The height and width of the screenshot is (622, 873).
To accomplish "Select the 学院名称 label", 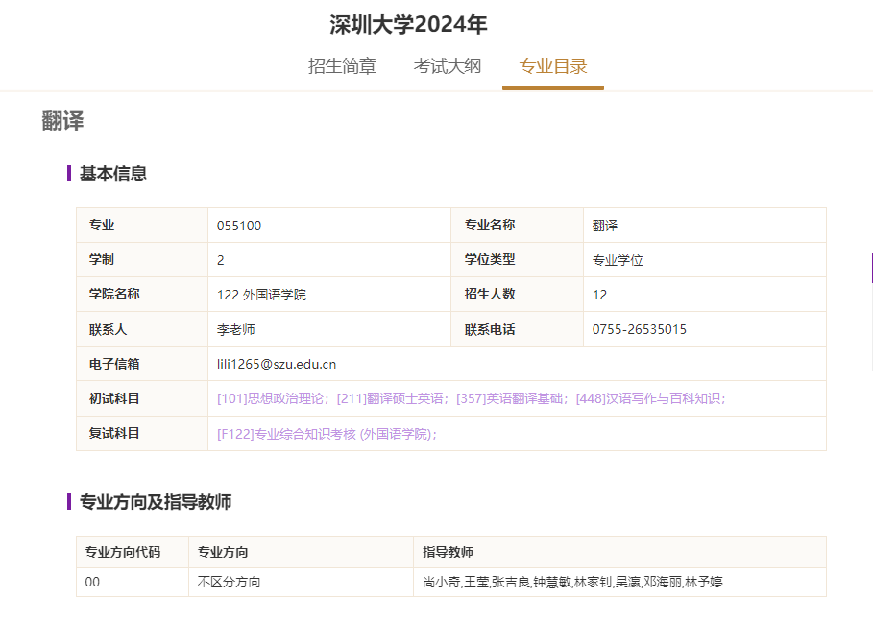I will [x=114, y=295].
